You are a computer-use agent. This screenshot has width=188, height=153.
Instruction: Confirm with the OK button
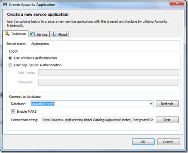[143, 142]
